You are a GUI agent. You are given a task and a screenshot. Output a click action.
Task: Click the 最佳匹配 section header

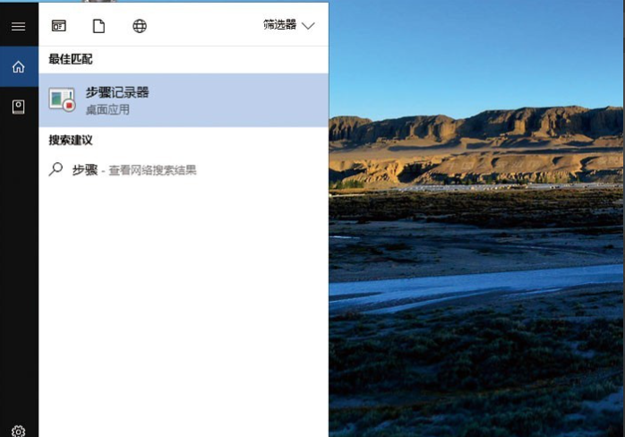71,59
